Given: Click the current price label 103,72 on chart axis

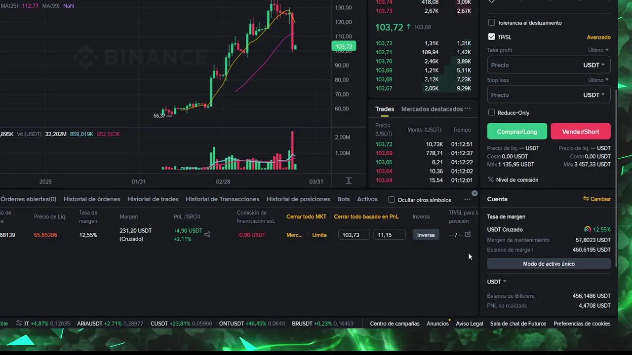Looking at the screenshot, I should (344, 47).
